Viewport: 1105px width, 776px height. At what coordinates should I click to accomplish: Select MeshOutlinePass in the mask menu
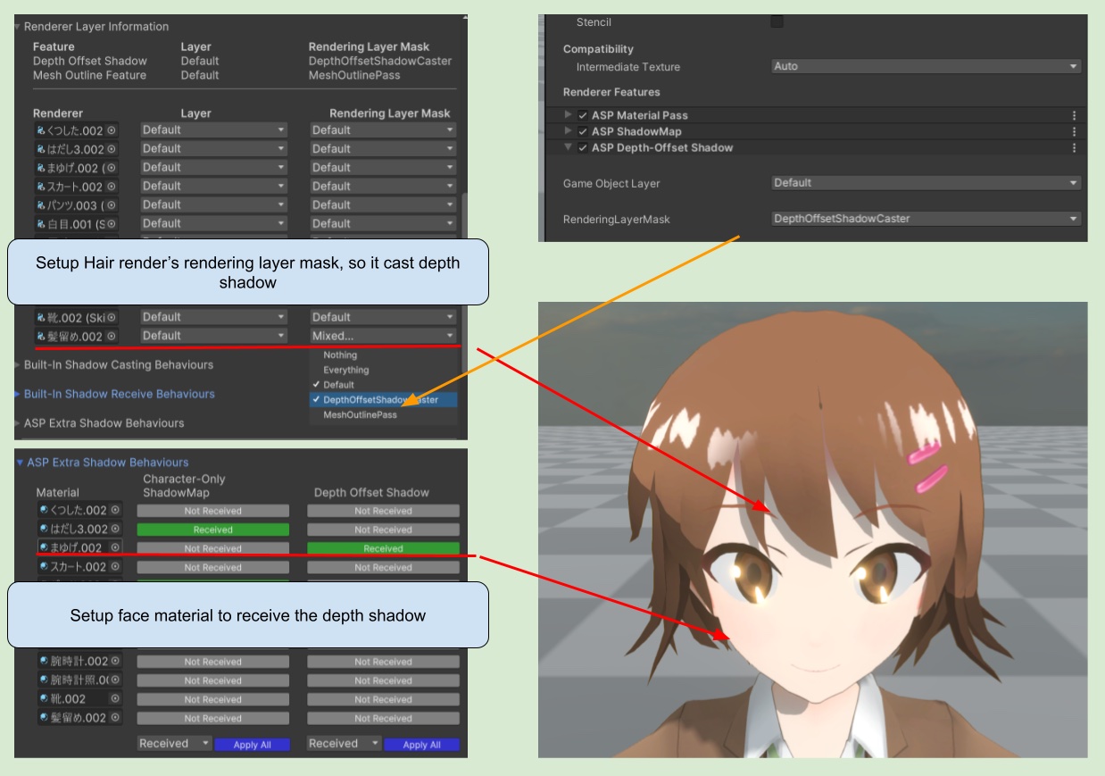[x=360, y=415]
